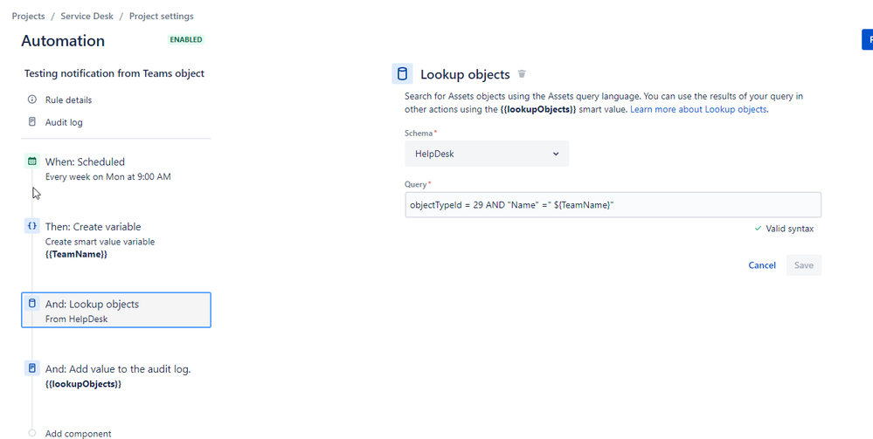873x439 pixels.
Task: Click the document icon beside Audit log
Action: (32, 121)
